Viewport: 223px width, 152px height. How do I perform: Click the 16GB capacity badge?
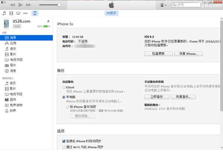17,26
